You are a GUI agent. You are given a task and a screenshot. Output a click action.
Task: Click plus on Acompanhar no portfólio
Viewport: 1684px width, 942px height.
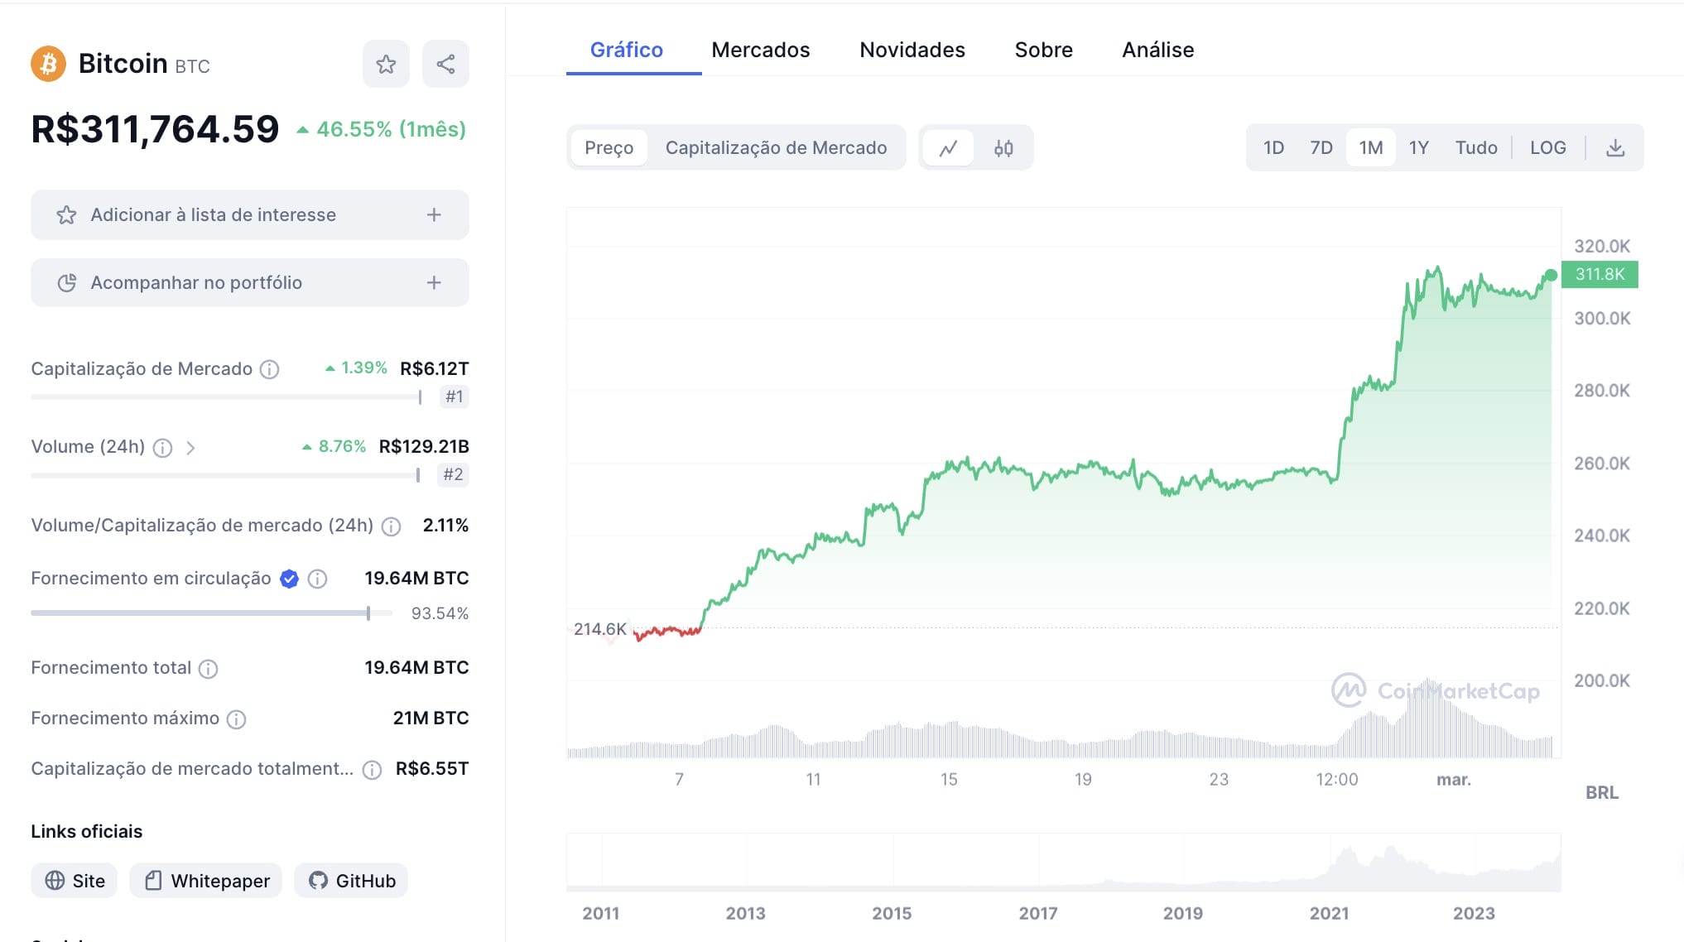434,283
